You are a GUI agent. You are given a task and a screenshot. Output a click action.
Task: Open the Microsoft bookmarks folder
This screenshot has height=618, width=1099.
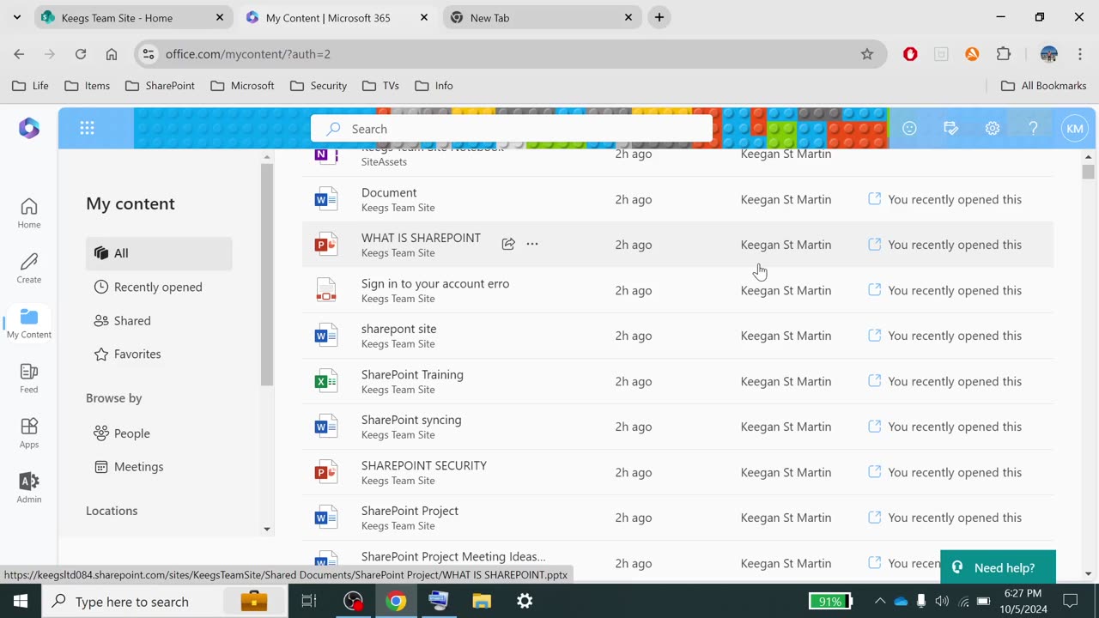tap(242, 86)
